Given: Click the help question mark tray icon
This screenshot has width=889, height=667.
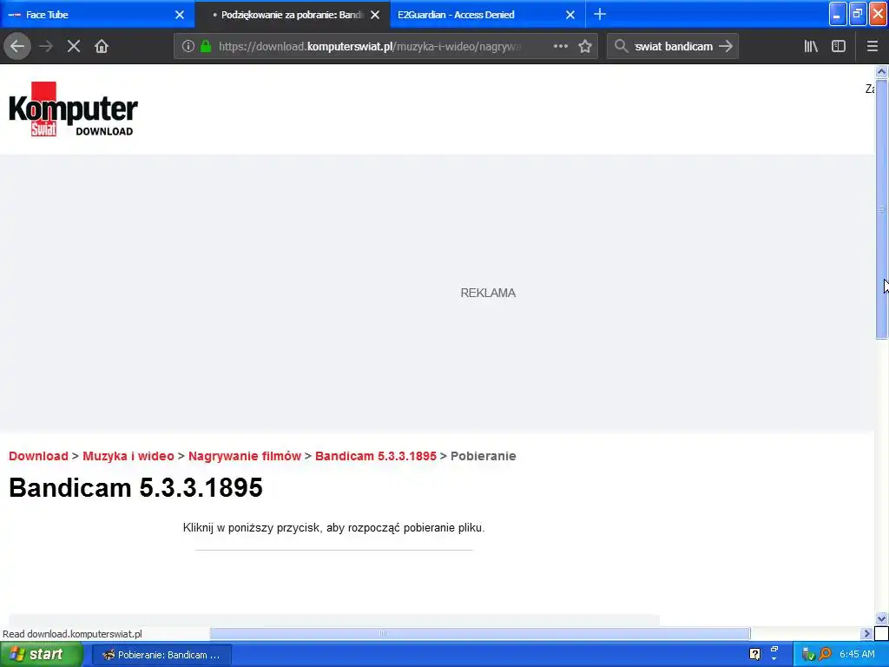Looking at the screenshot, I should click(754, 655).
